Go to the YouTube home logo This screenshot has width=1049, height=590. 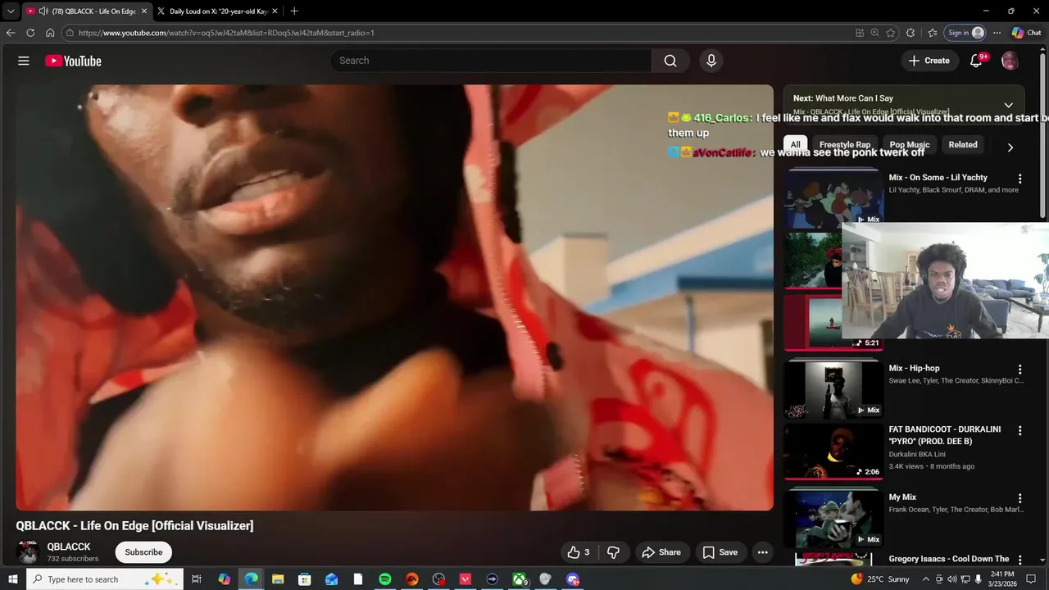coord(73,61)
